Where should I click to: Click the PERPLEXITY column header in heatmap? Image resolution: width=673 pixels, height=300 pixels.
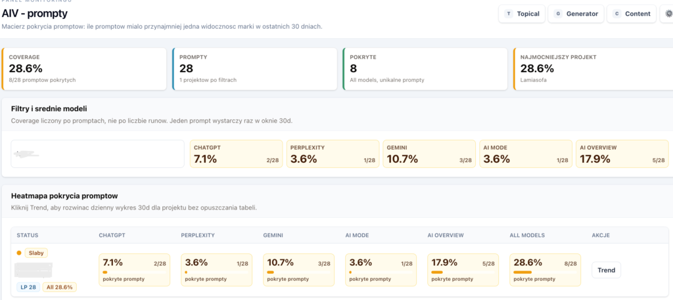(198, 235)
